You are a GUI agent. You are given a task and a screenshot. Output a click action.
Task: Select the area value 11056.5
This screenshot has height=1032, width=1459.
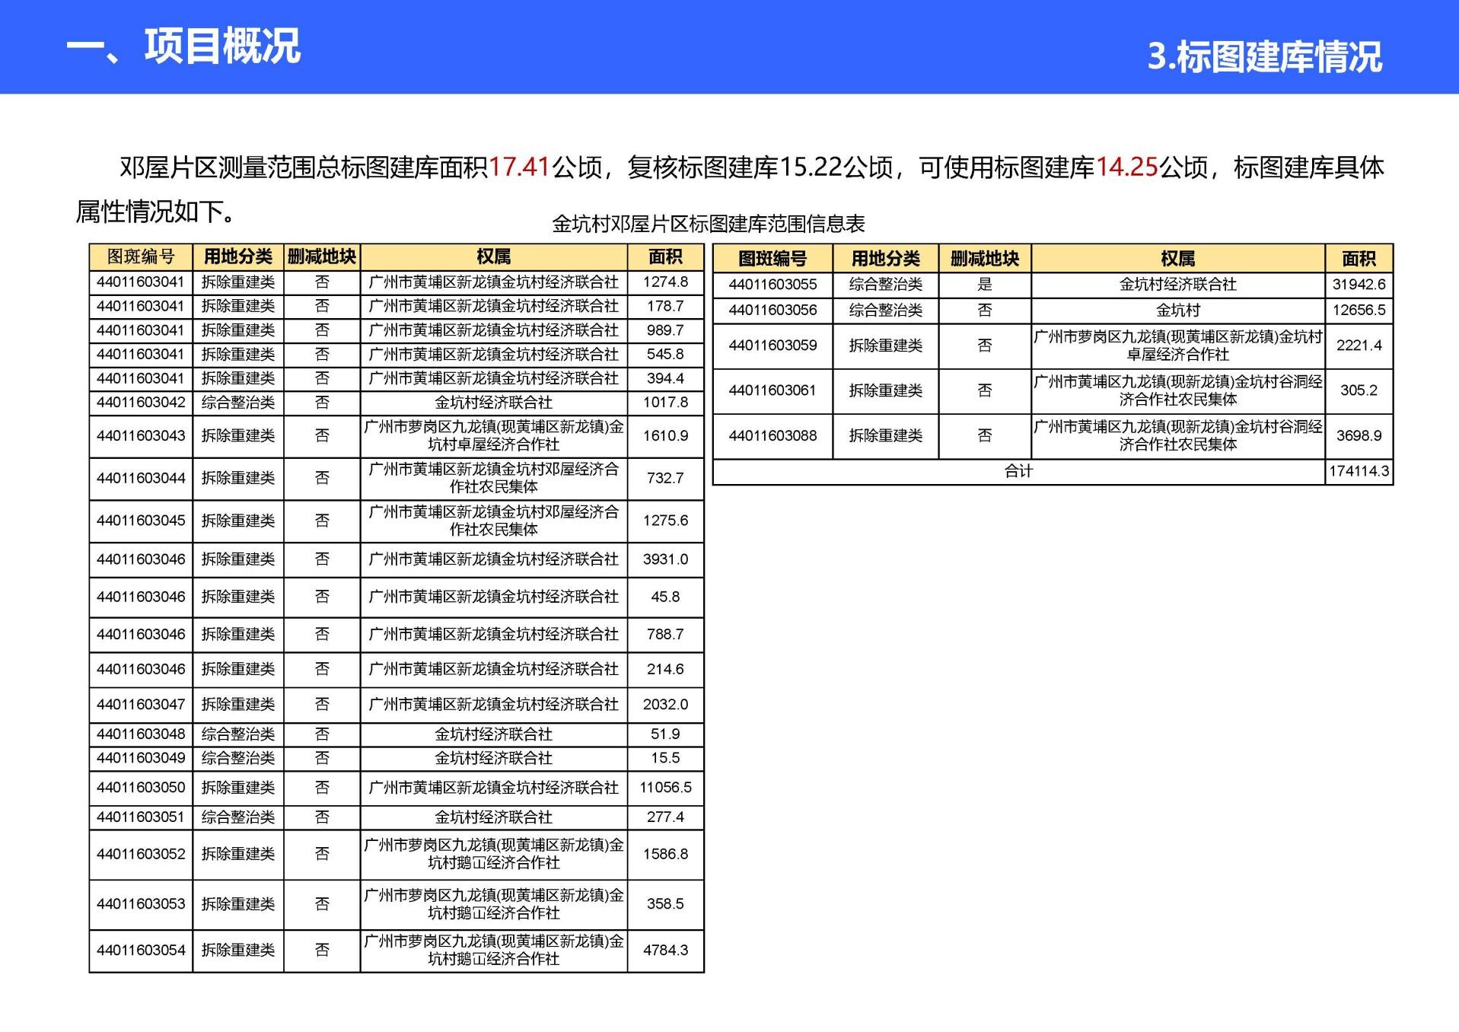pos(665,788)
